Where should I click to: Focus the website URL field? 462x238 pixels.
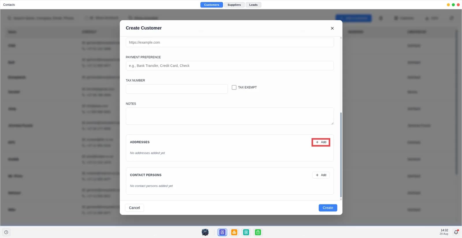point(230,42)
